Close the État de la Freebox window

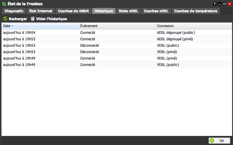pyautogui.click(x=230, y=4)
